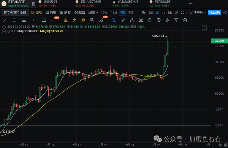
Task: Expand the 周期 period dropdown
Action: (x=93, y=13)
